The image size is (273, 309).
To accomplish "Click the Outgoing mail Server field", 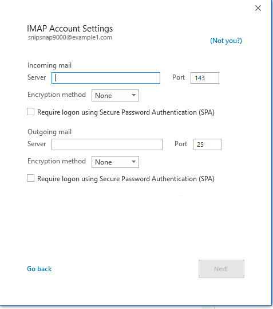I will pyautogui.click(x=107, y=144).
